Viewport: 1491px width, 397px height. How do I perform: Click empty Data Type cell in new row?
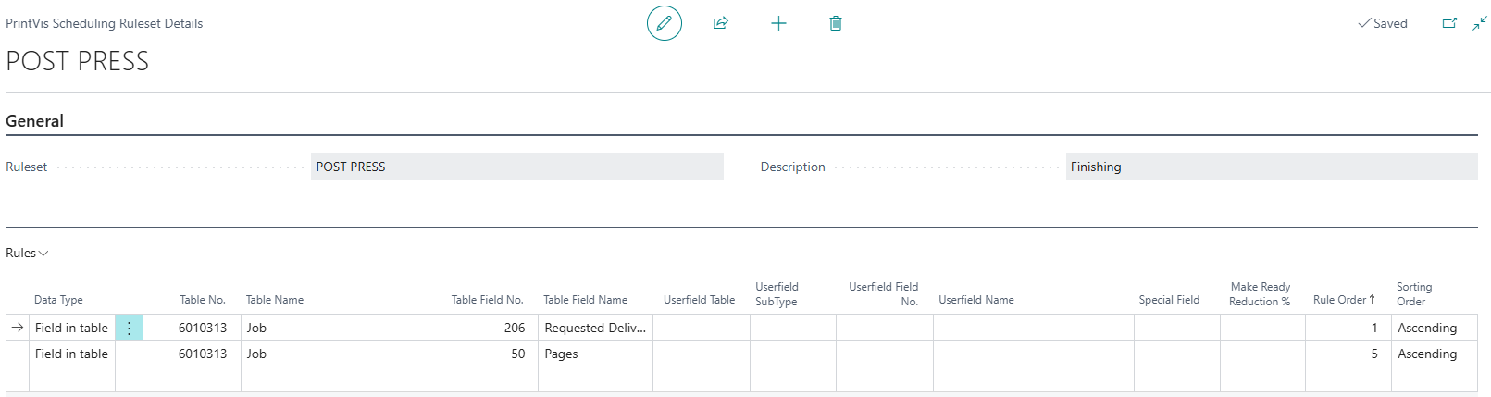(x=72, y=378)
